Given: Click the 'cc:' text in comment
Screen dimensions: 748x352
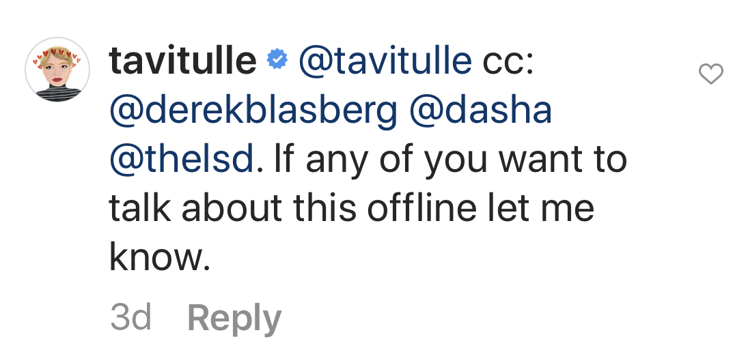Looking at the screenshot, I should (x=508, y=62).
